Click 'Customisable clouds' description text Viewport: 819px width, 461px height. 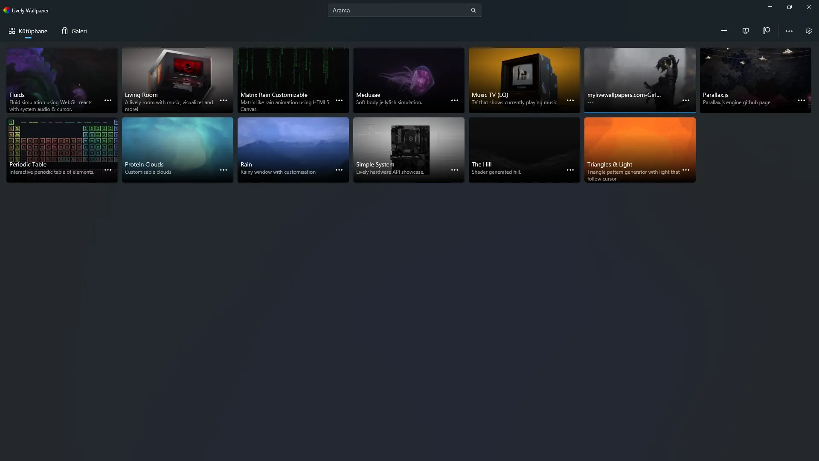(148, 172)
